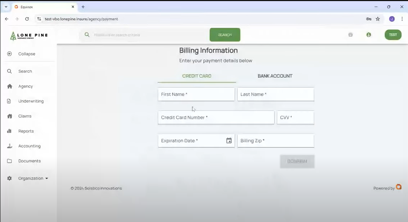Open the Search section in the sidebar
Screen dimensions: 408x222
[x=9, y=71]
